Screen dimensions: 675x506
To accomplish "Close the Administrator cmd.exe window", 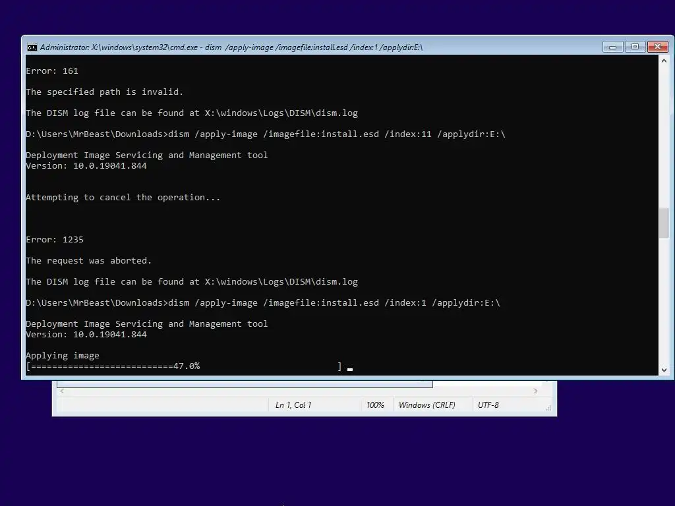I will 657,47.
